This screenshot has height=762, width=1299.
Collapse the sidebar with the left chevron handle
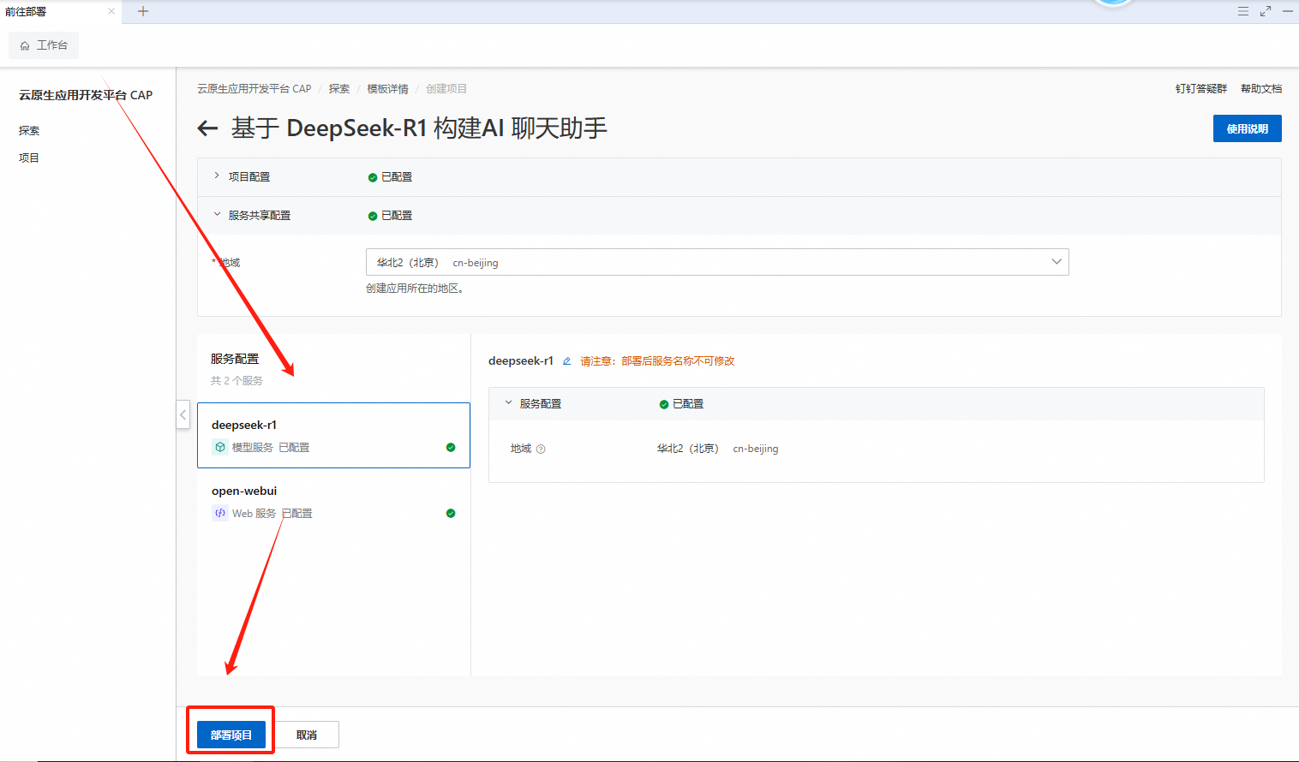[x=183, y=414]
